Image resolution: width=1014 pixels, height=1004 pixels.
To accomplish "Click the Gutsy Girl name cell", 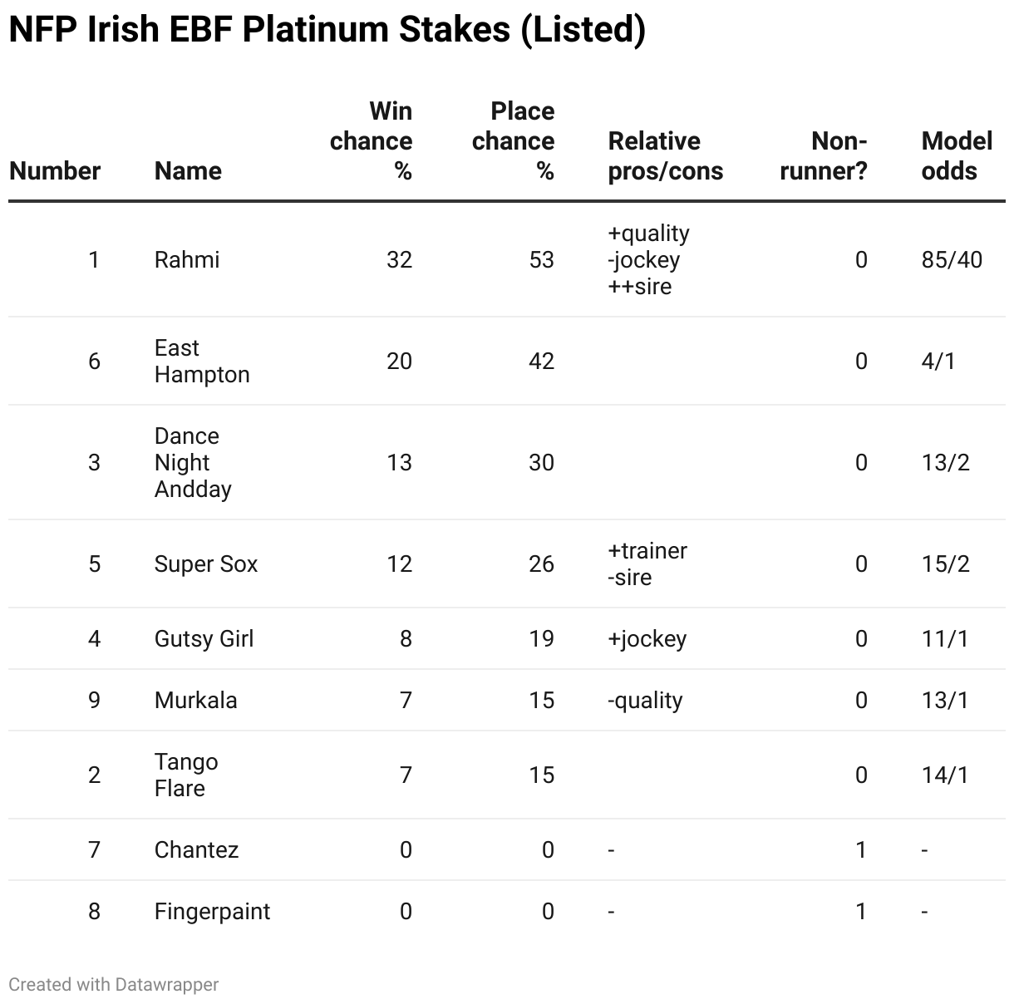I will [x=204, y=639].
